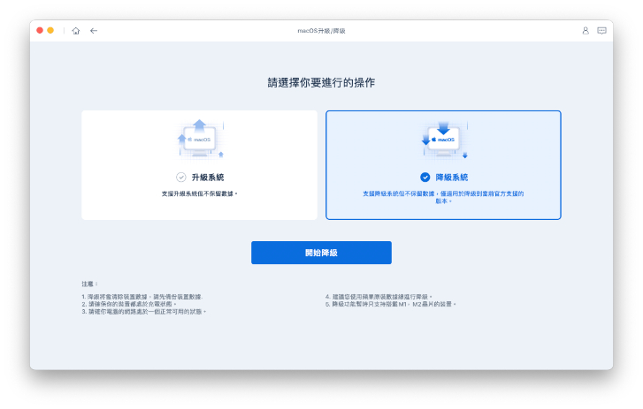Click the downgrade macOS illustration

pos(445,140)
